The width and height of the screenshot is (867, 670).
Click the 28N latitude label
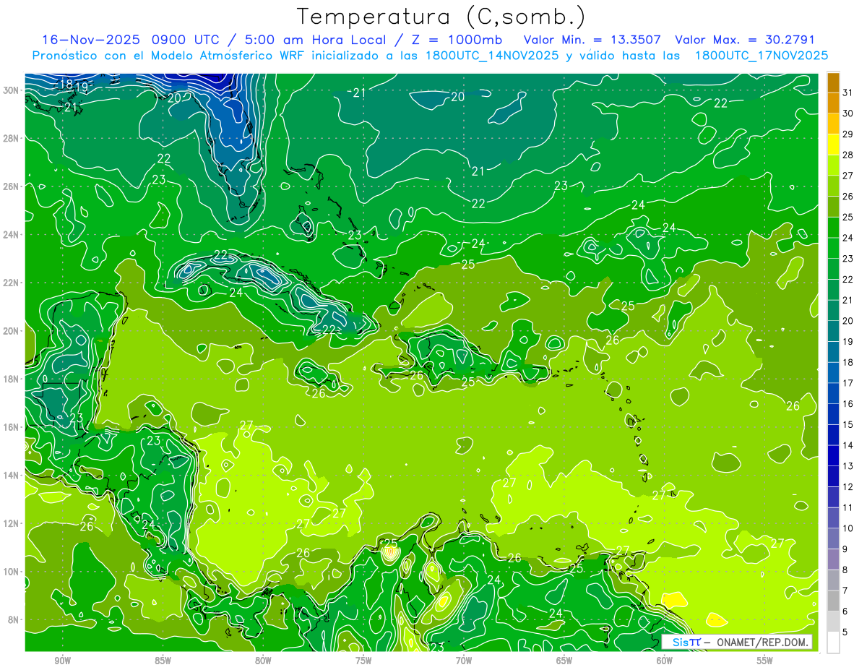tap(12, 138)
